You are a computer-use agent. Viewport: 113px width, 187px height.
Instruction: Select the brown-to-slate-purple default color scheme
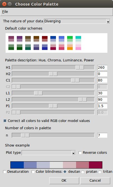[36, 43]
